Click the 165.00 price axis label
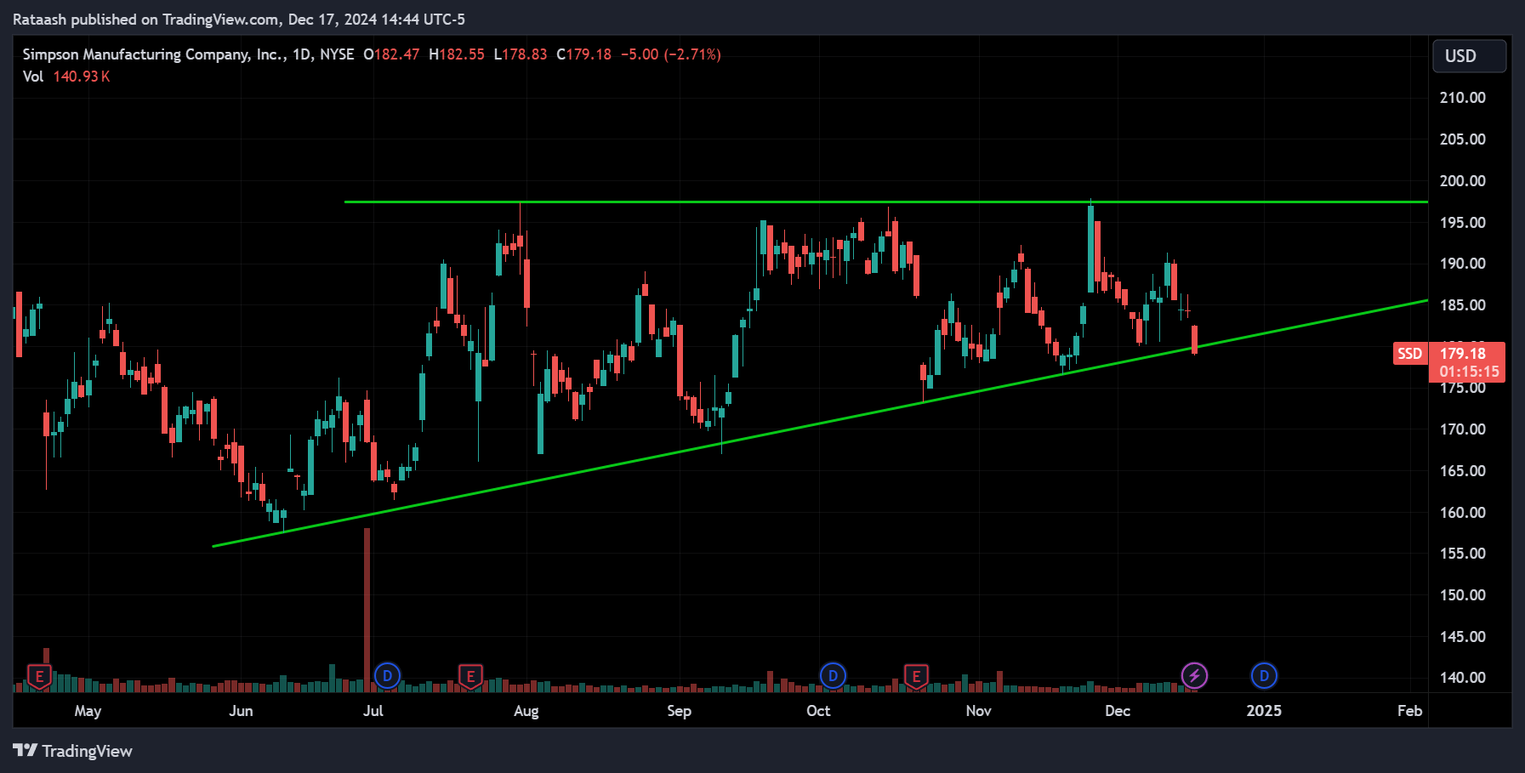This screenshot has width=1525, height=773. tap(1462, 471)
